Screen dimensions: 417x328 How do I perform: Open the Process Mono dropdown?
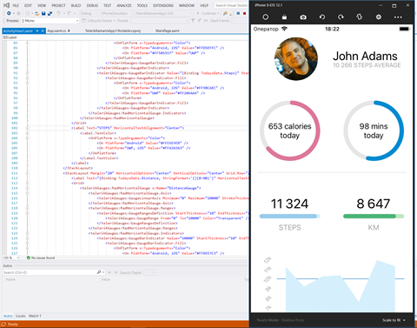point(50,21)
